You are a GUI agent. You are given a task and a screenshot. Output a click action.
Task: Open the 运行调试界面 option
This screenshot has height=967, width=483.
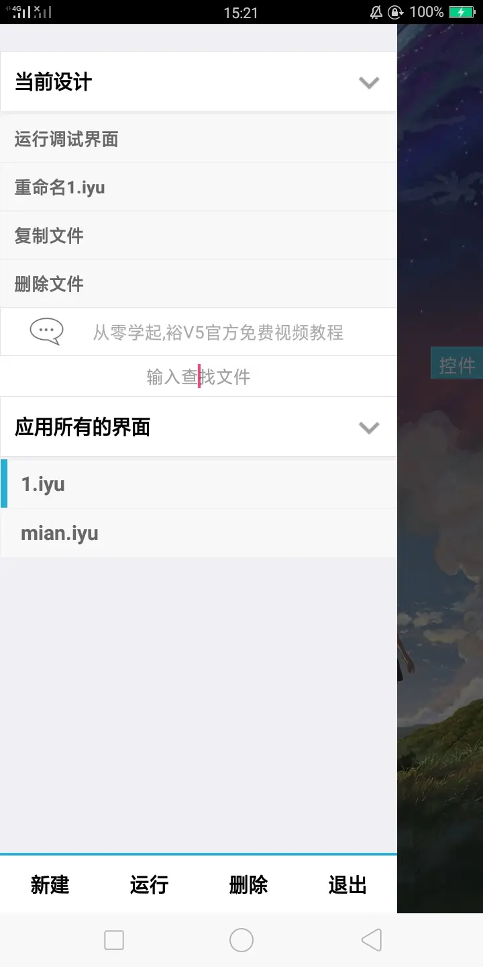199,139
